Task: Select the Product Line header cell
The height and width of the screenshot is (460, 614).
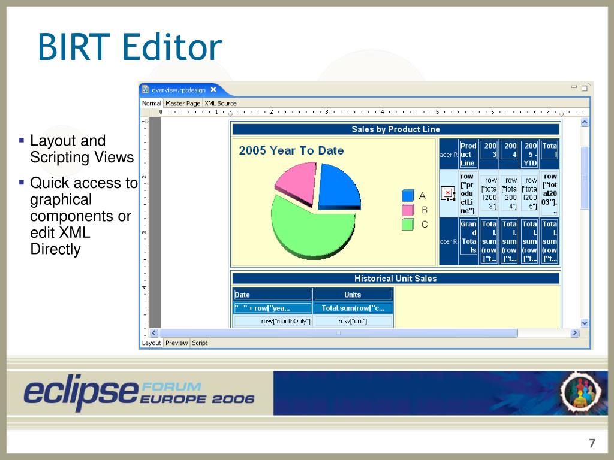Action: tap(468, 154)
